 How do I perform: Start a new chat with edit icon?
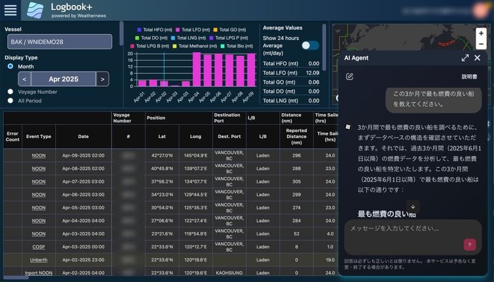pos(350,76)
